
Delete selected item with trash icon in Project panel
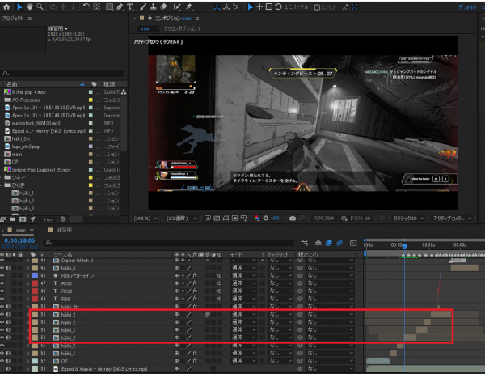62,219
